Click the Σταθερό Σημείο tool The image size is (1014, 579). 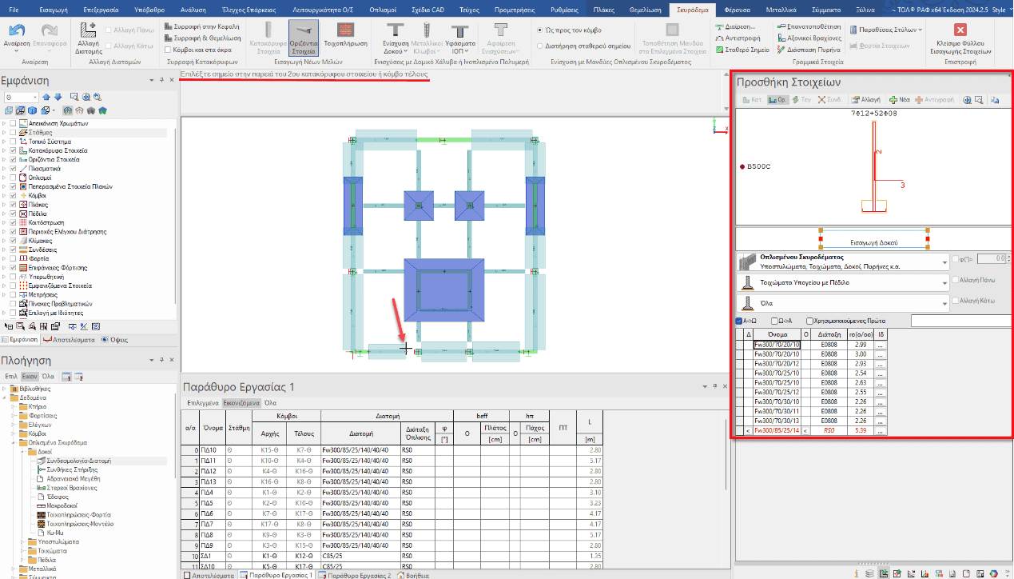(x=742, y=50)
